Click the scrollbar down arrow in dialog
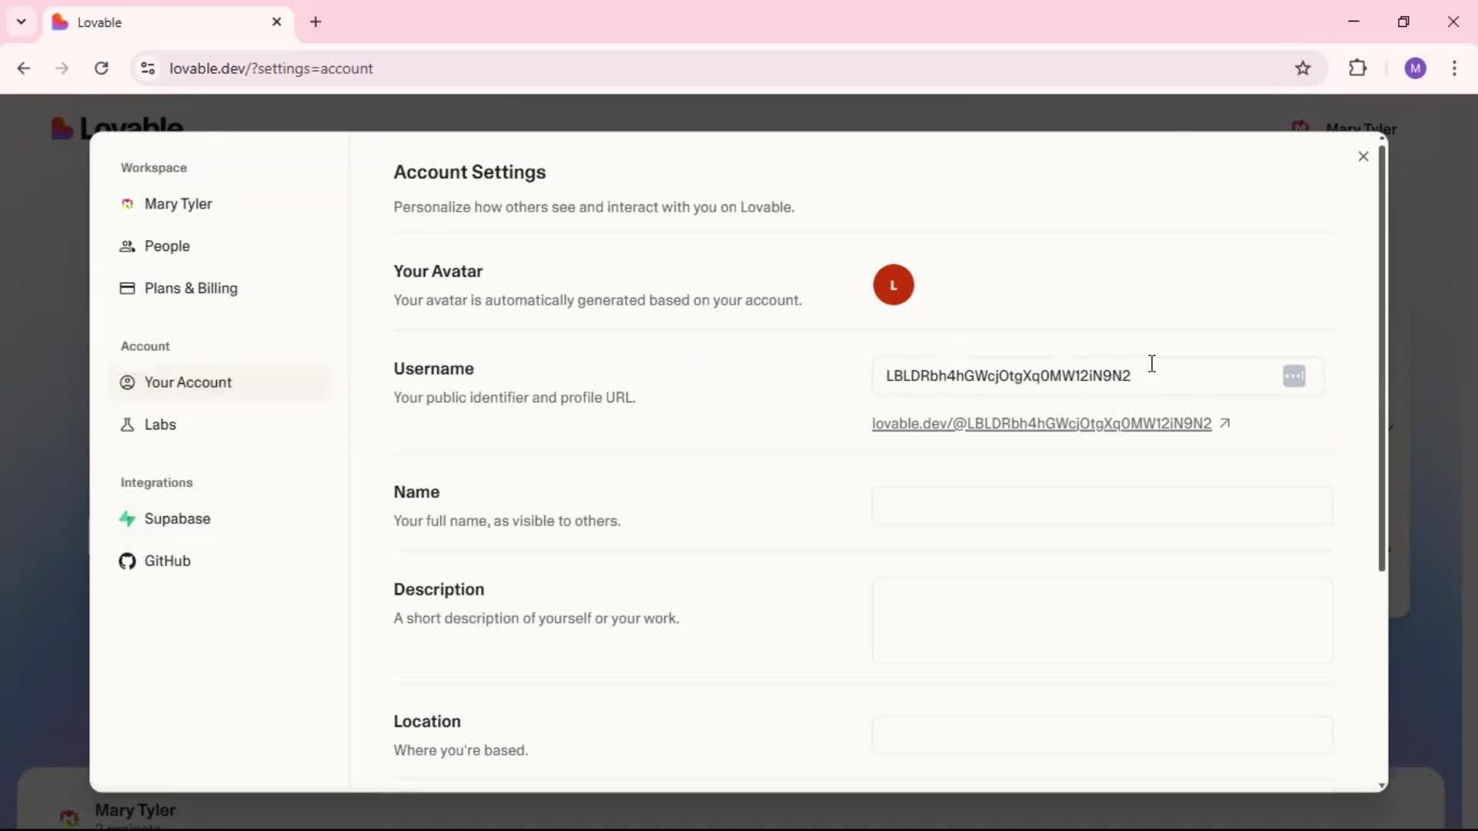 [x=1382, y=786]
